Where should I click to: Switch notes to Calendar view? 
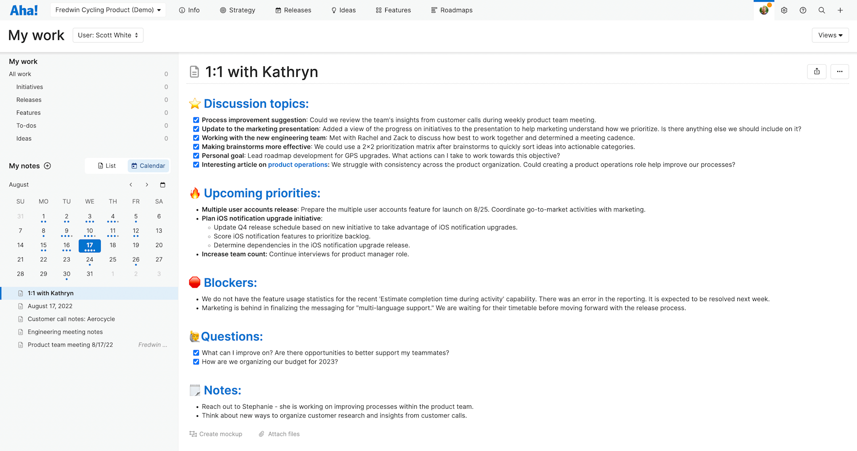pos(148,166)
